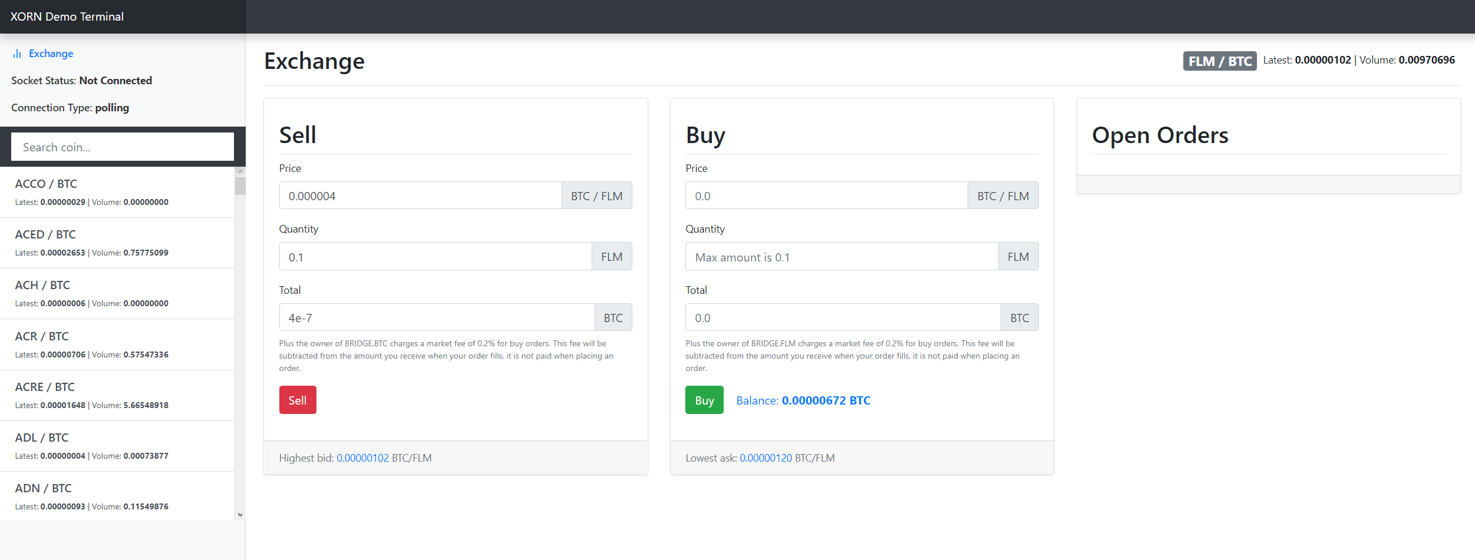This screenshot has width=1475, height=560.
Task: Select the ADN / BTC market
Action: click(x=117, y=496)
